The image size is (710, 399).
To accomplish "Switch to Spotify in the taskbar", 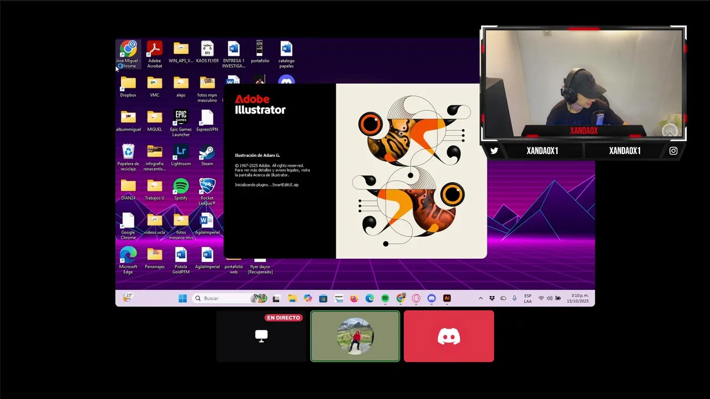I will 385,298.
